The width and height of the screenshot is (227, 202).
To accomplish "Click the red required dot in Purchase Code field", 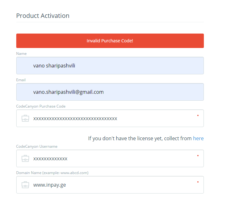I will pyautogui.click(x=198, y=115).
